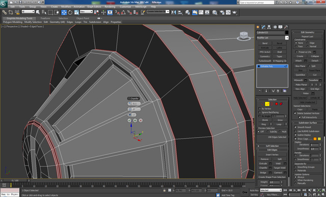Toggle the 3D Snaps icon

pyautogui.click(x=117, y=12)
